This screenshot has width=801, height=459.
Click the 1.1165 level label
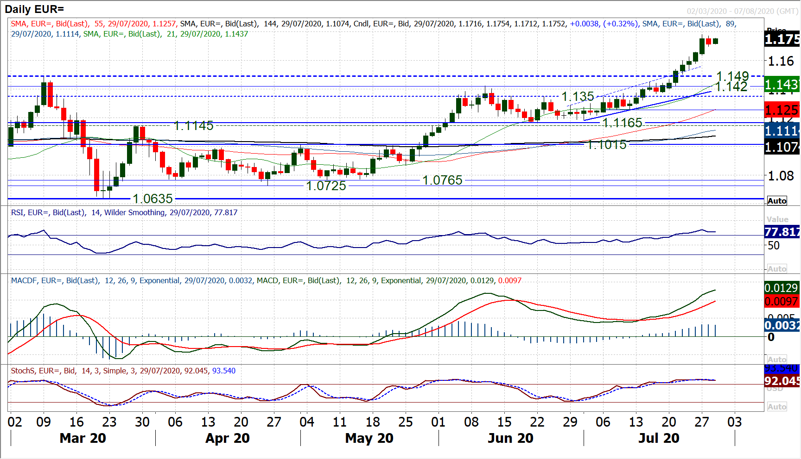pos(622,123)
